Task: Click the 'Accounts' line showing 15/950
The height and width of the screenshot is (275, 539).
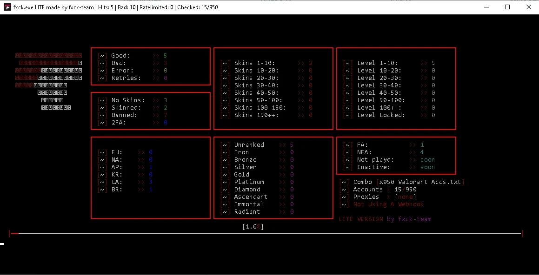Action: (x=378, y=190)
